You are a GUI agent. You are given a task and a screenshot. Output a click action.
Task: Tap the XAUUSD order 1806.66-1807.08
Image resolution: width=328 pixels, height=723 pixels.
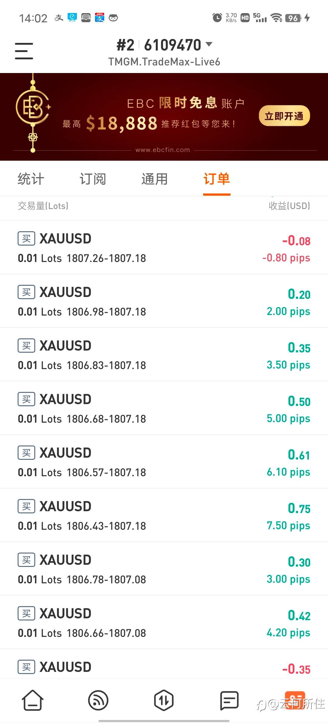164,623
